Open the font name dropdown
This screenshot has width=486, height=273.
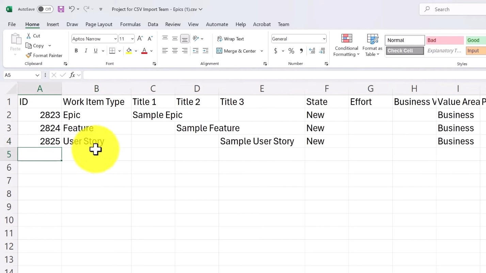(115, 39)
